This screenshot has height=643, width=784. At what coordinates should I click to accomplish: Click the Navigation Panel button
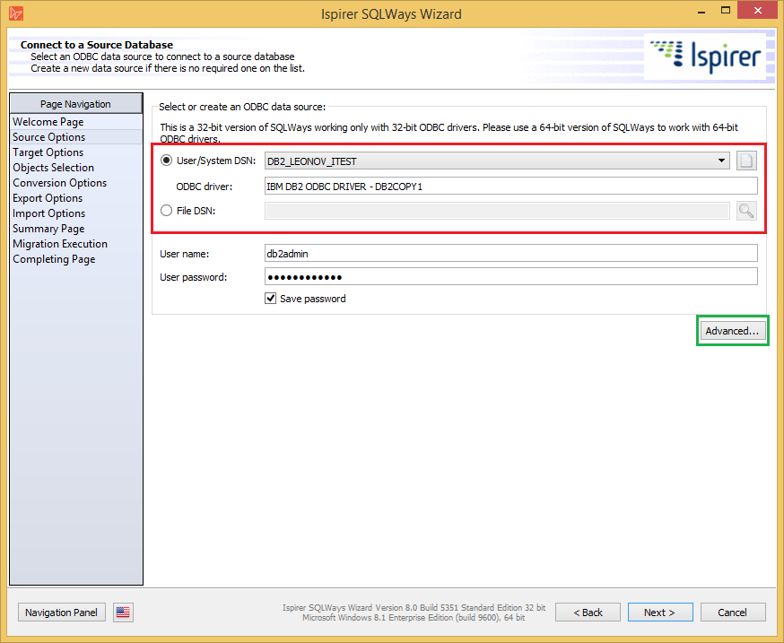61,613
